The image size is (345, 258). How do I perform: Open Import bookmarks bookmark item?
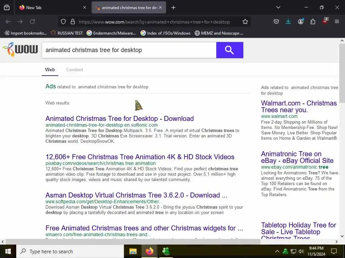[x=26, y=33]
